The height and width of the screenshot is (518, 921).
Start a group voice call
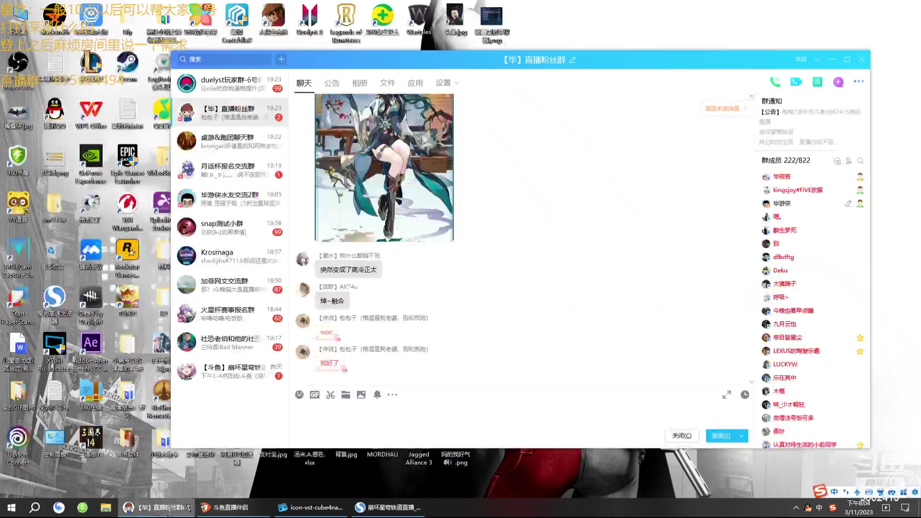click(x=775, y=82)
